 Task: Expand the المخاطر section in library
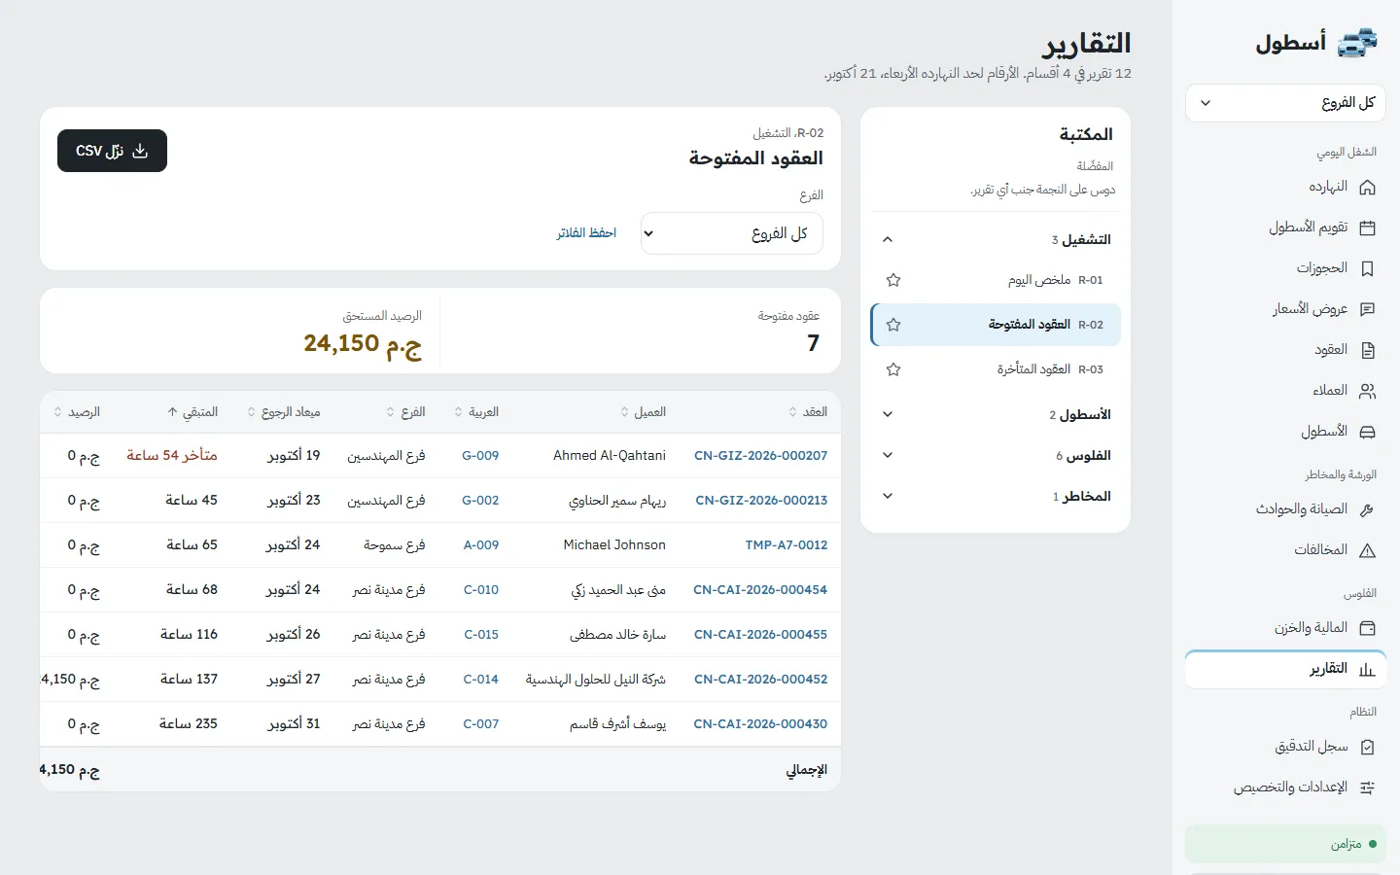pyautogui.click(x=996, y=496)
